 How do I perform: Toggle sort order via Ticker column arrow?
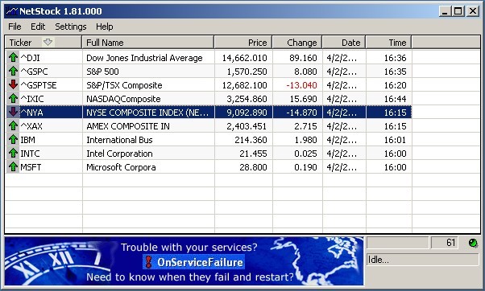click(48, 43)
